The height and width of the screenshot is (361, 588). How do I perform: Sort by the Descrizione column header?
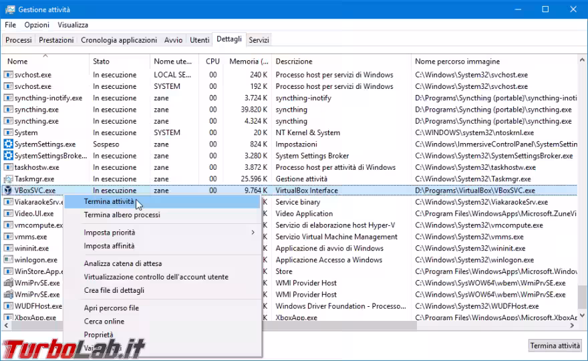coord(341,61)
